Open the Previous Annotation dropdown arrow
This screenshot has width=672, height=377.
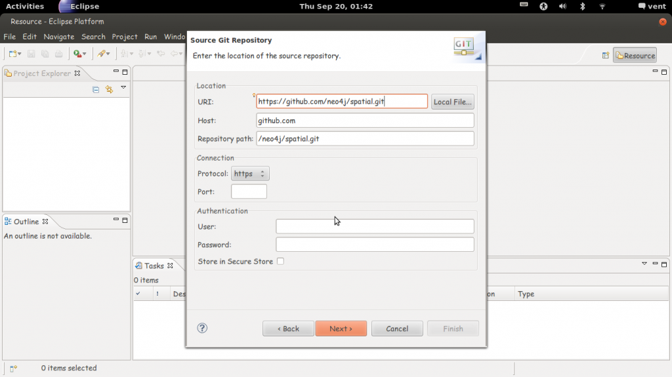coord(149,54)
